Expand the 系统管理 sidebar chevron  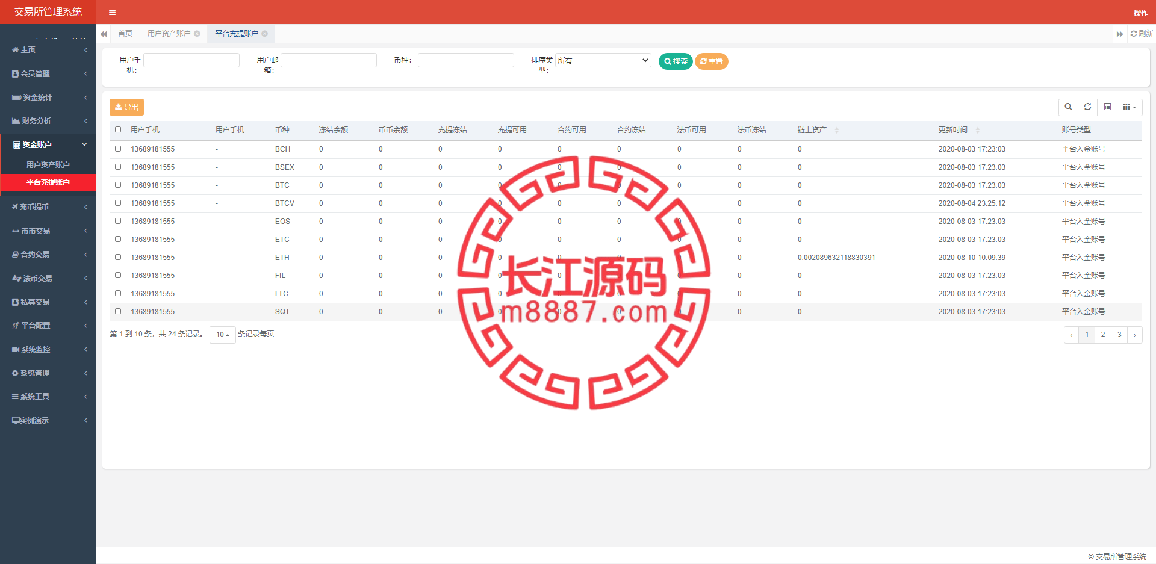coord(85,373)
